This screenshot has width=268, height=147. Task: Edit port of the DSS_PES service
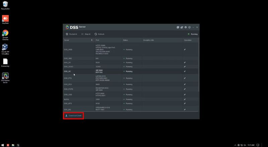click(x=185, y=84)
